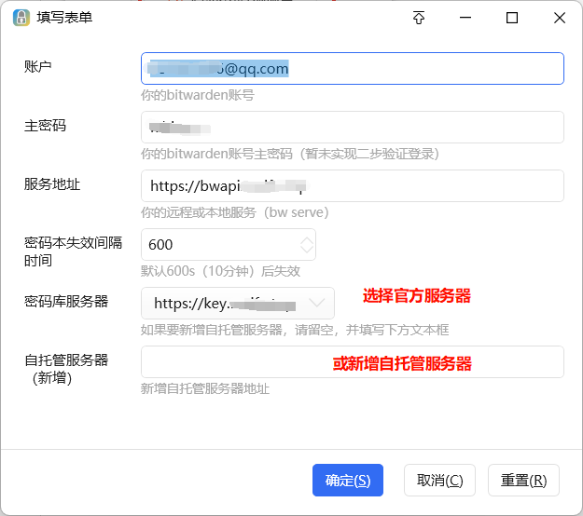Screen dimensions: 583x516
Task: Increase the timeout with stepper up arrow
Action: (307, 240)
